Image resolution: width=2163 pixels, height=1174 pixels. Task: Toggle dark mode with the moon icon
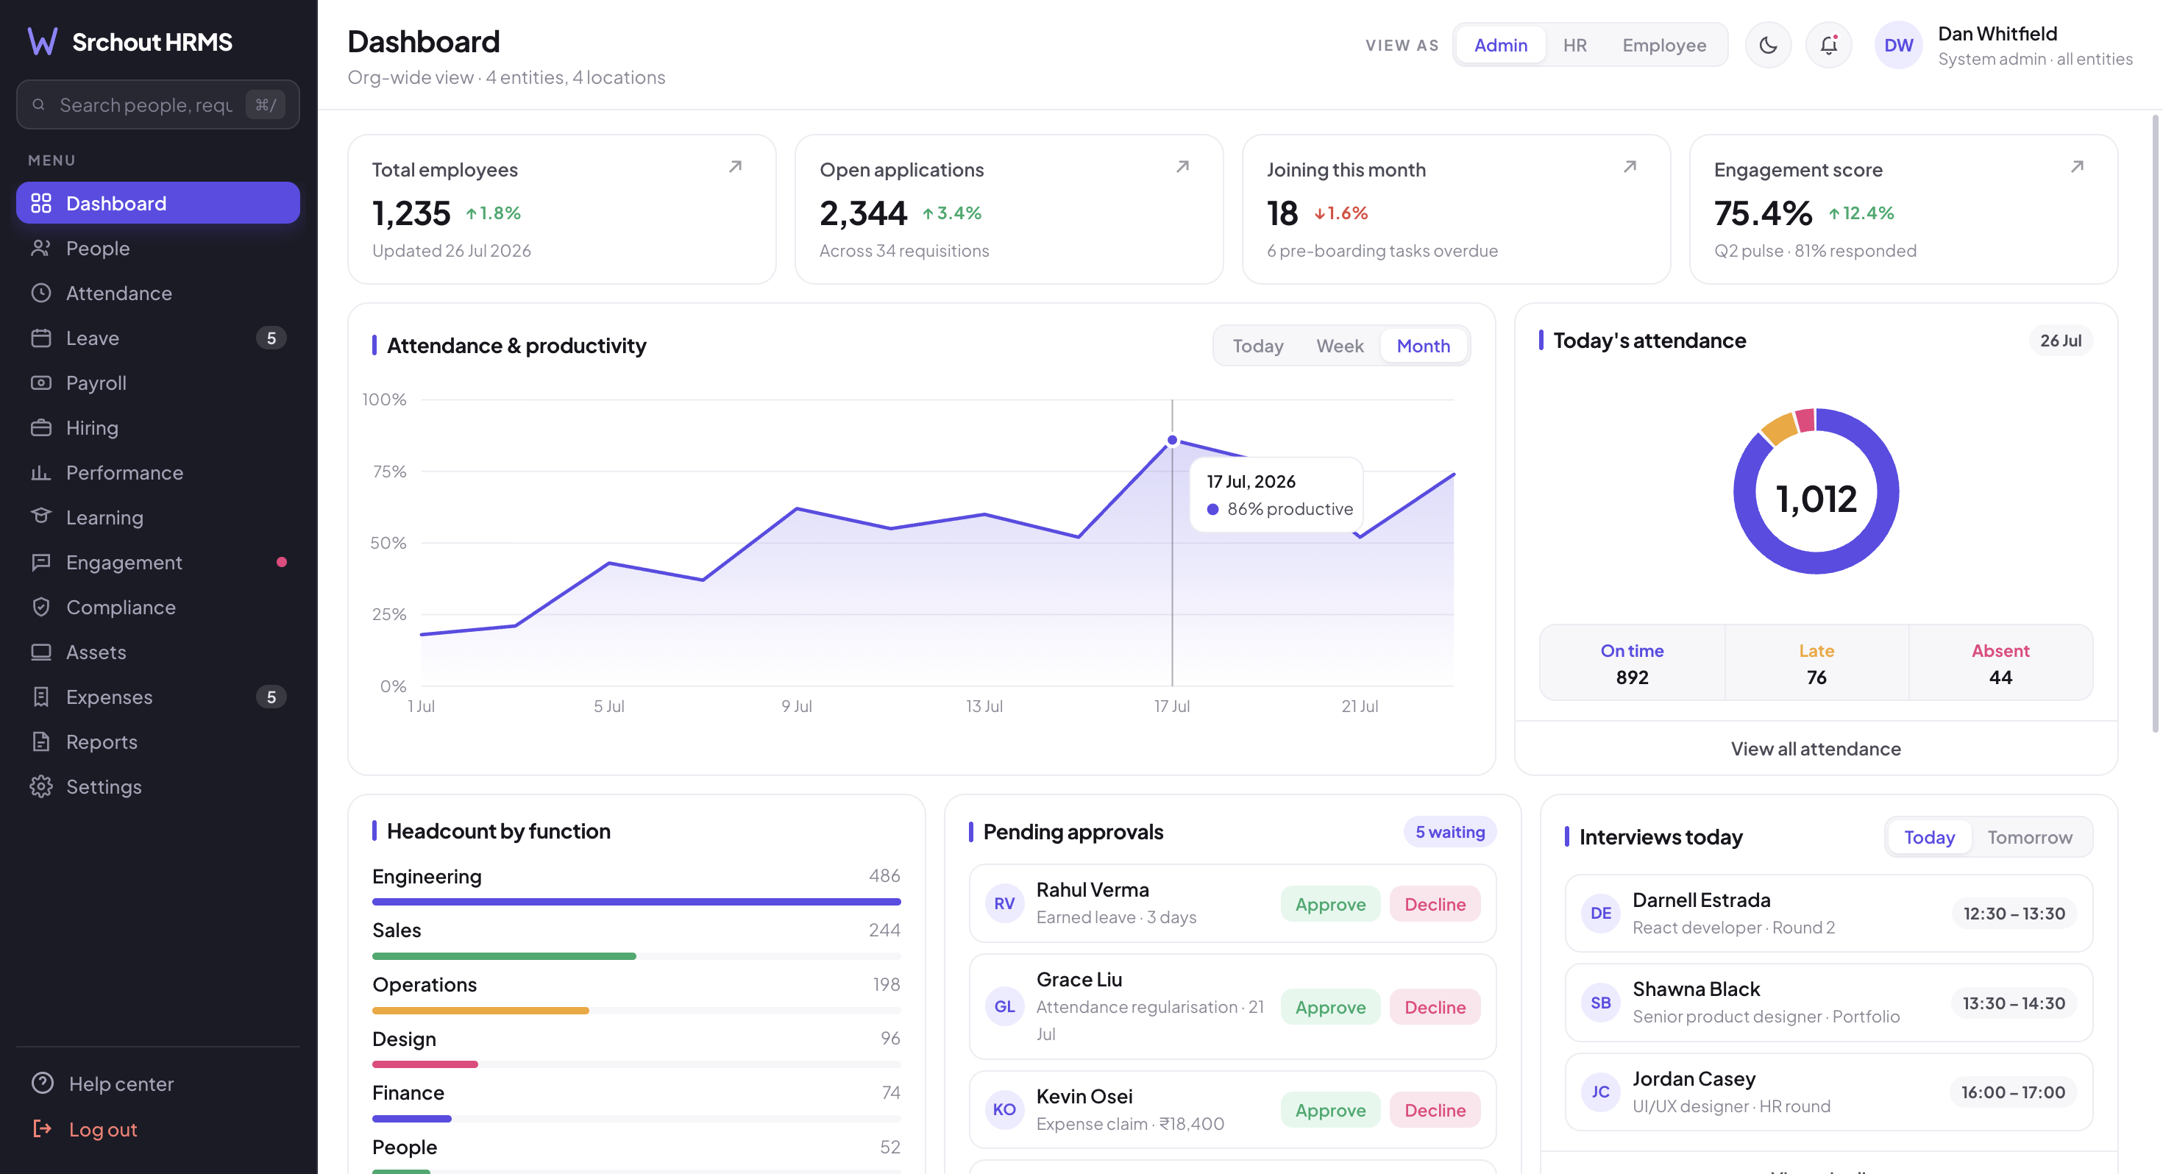click(x=1769, y=45)
